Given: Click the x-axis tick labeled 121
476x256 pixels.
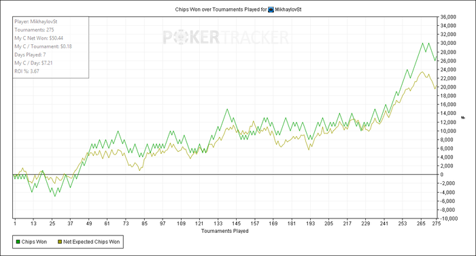Looking at the screenshot, I should pyautogui.click(x=199, y=223).
